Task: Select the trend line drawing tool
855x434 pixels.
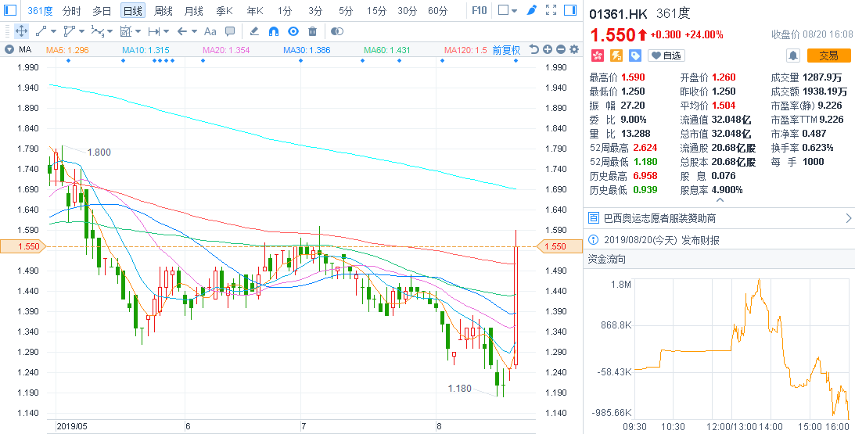Action: (42, 31)
